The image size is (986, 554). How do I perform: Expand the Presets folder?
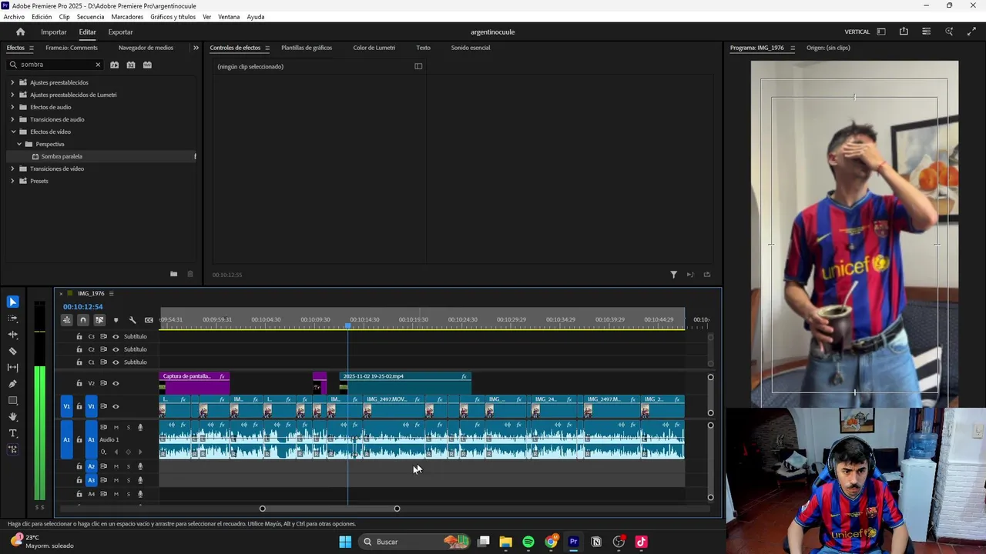(x=12, y=181)
